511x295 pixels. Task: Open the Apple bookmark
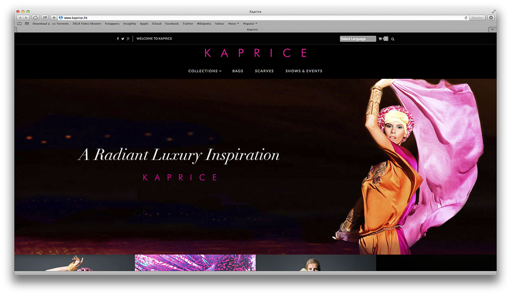coord(144,24)
